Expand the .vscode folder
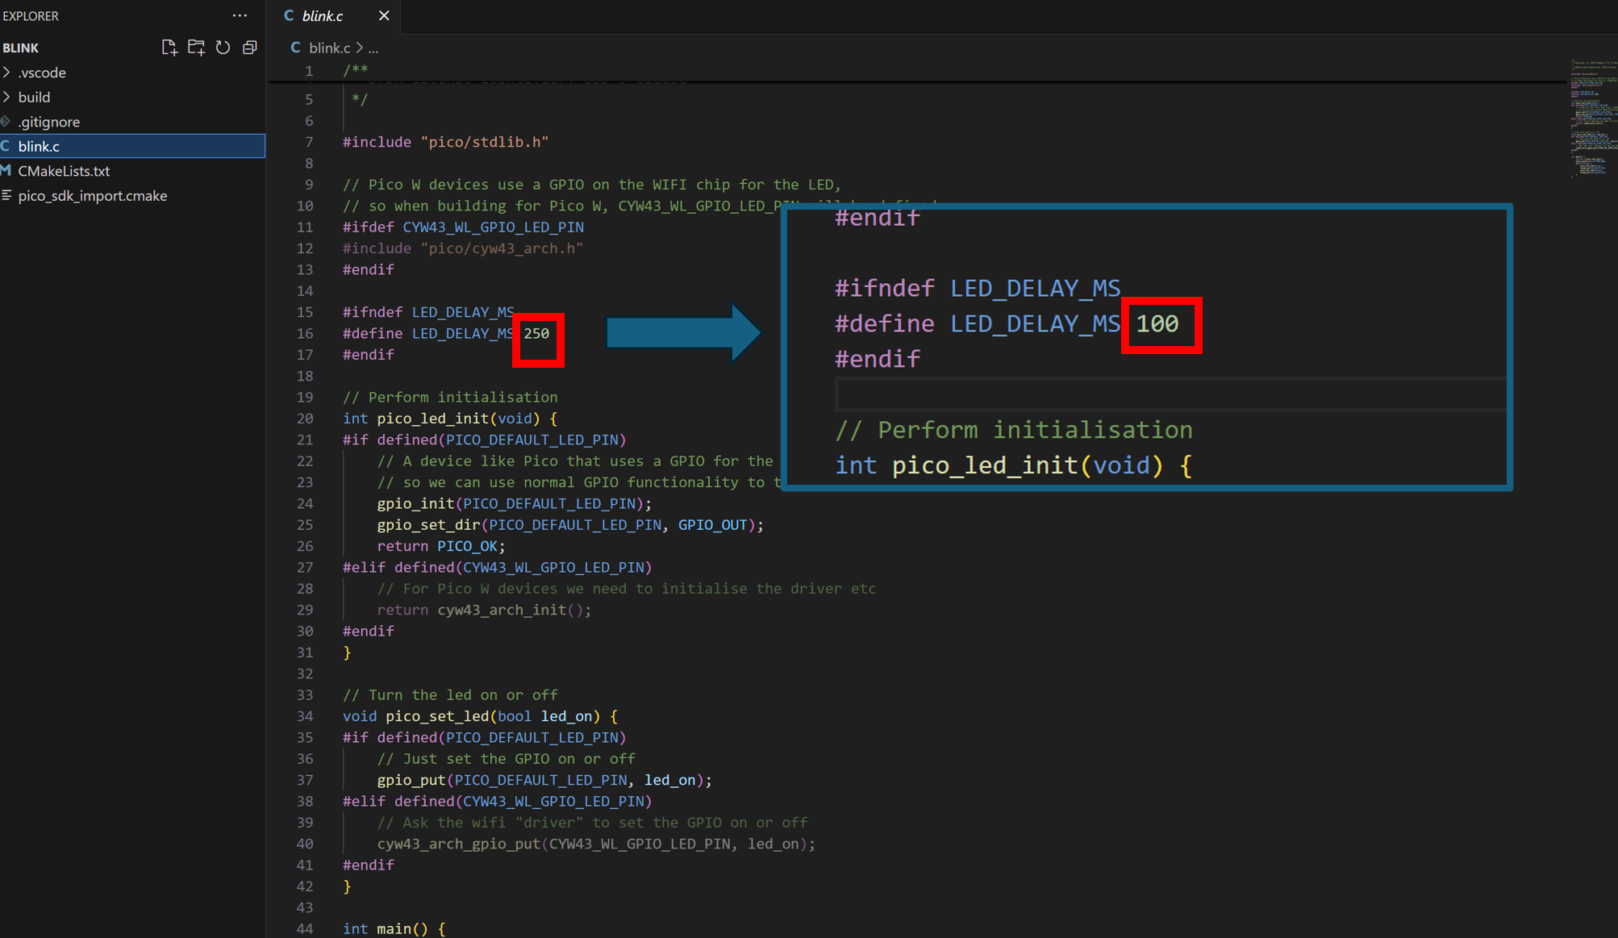 click(x=132, y=73)
